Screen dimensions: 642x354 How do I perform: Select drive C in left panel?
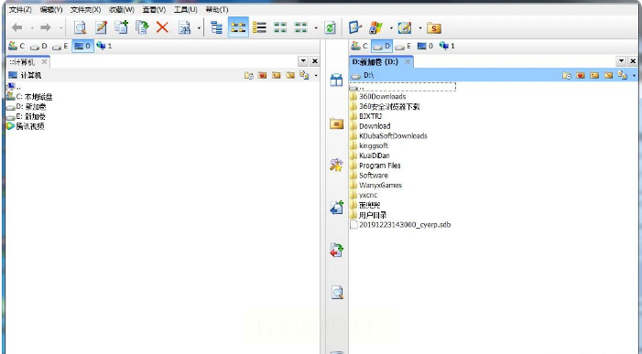click(x=16, y=46)
